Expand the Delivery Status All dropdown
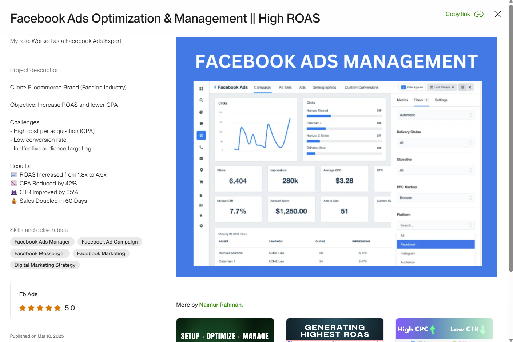513x342 pixels. point(436,143)
